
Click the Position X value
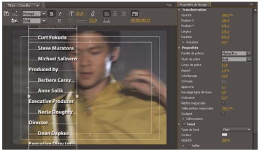pos(225,21)
